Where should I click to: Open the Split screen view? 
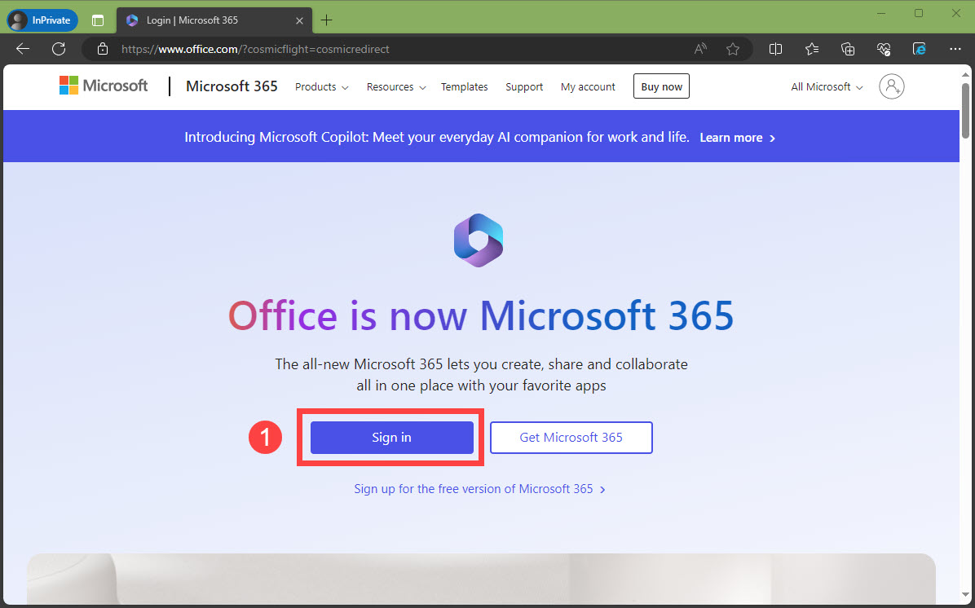[x=775, y=49]
